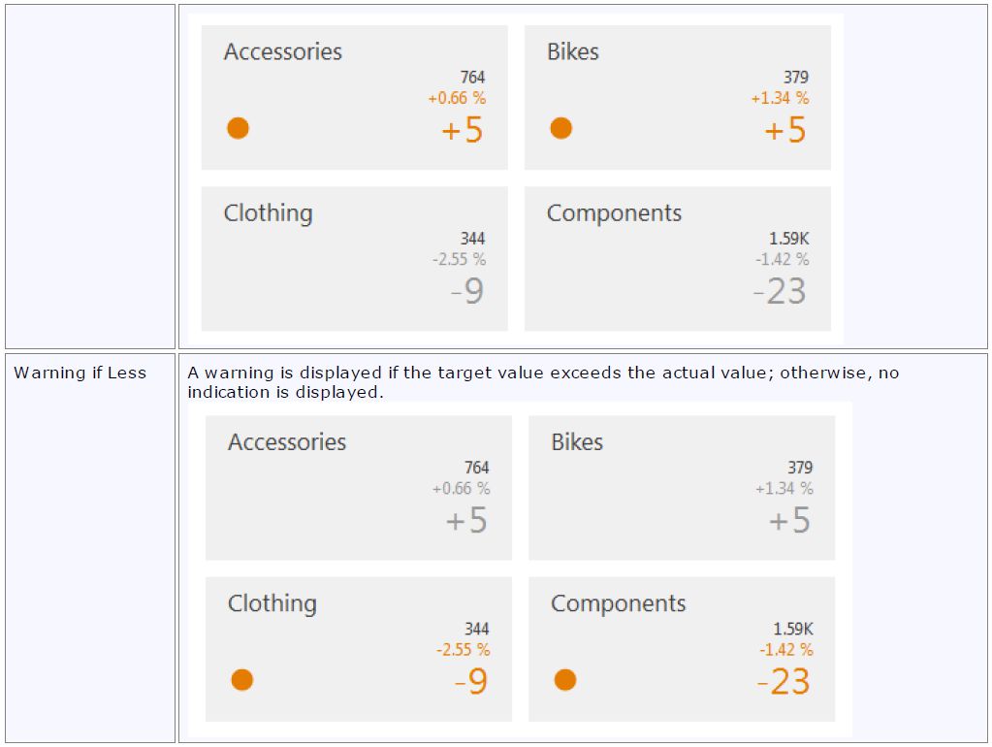Click the orange +5 value on the top Accessories card

click(x=463, y=130)
